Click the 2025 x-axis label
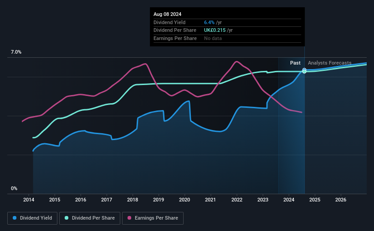The image size is (374, 231). 315,200
